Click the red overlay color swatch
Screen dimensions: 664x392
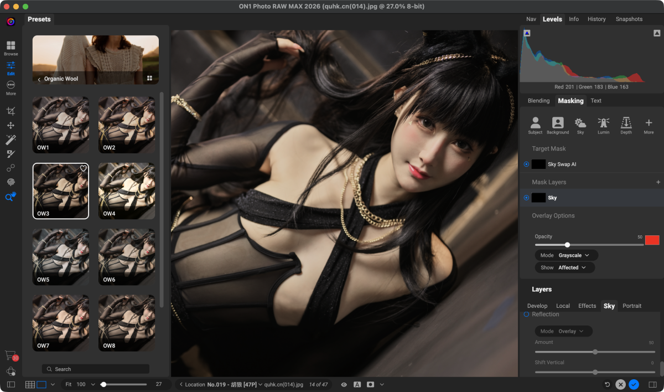click(652, 240)
